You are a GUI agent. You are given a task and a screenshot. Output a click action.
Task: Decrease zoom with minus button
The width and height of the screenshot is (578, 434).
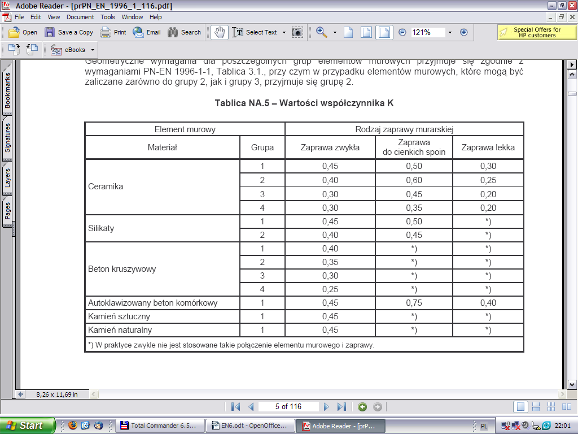pyautogui.click(x=402, y=32)
